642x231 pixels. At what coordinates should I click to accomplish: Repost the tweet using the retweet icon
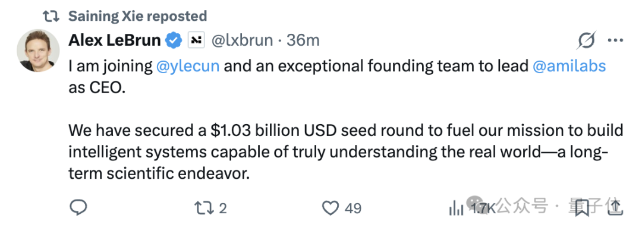204,208
